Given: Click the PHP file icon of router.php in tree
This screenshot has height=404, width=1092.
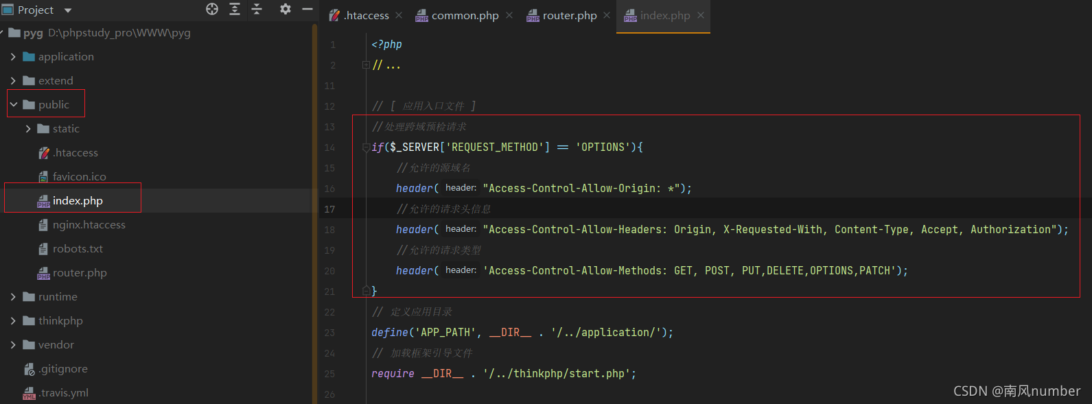Looking at the screenshot, I should click(43, 273).
